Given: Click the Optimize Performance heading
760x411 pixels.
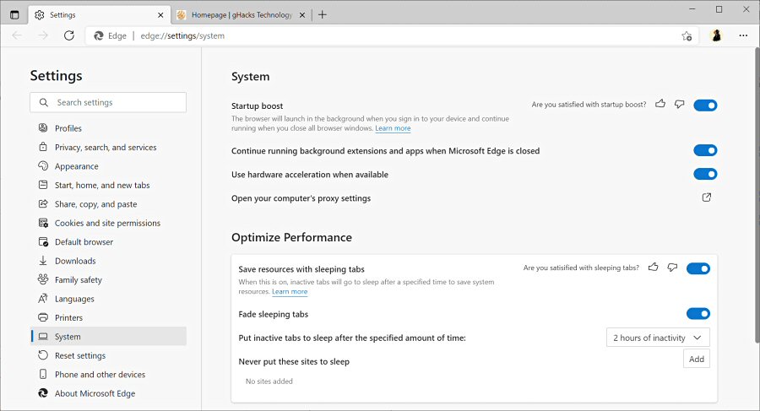Looking at the screenshot, I should click(292, 237).
